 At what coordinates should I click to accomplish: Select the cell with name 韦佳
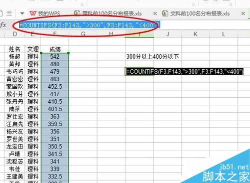click(x=14, y=169)
